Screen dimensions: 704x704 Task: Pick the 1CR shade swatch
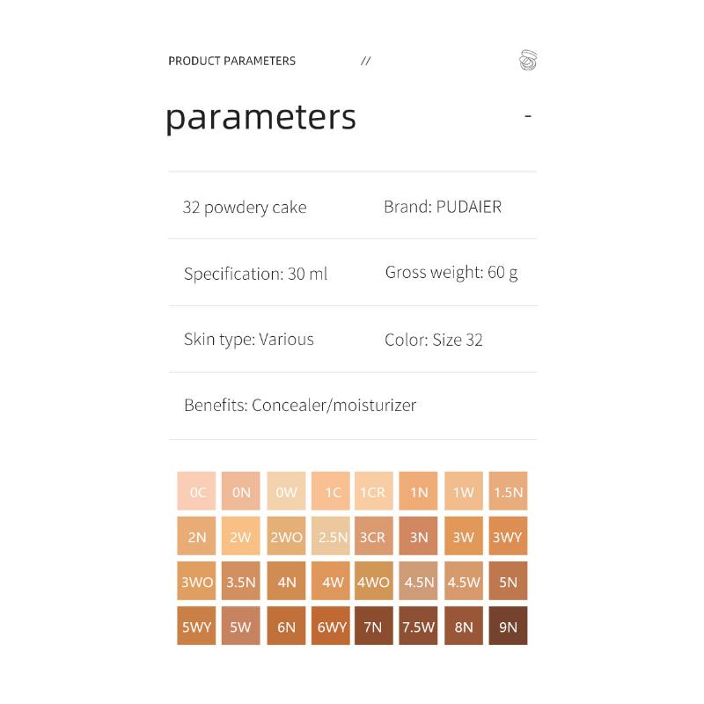click(x=374, y=492)
